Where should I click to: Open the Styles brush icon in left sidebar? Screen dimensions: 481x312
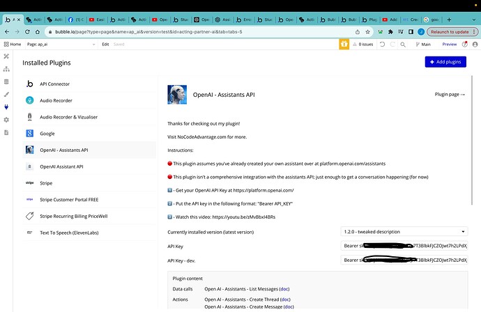click(x=6, y=95)
